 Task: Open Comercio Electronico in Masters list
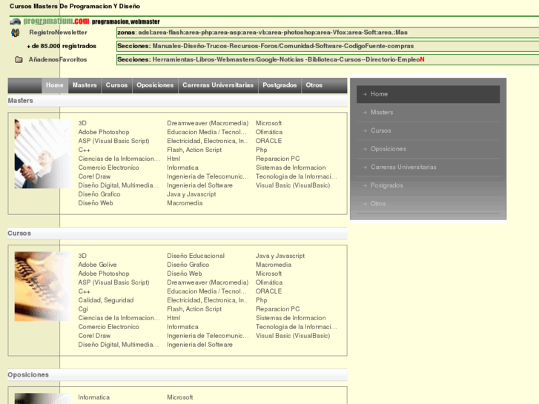[x=109, y=168]
